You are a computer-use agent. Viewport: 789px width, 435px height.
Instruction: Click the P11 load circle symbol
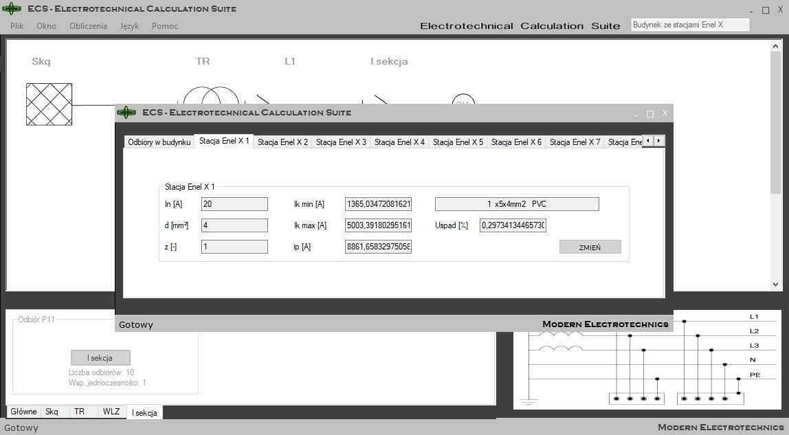463,99
